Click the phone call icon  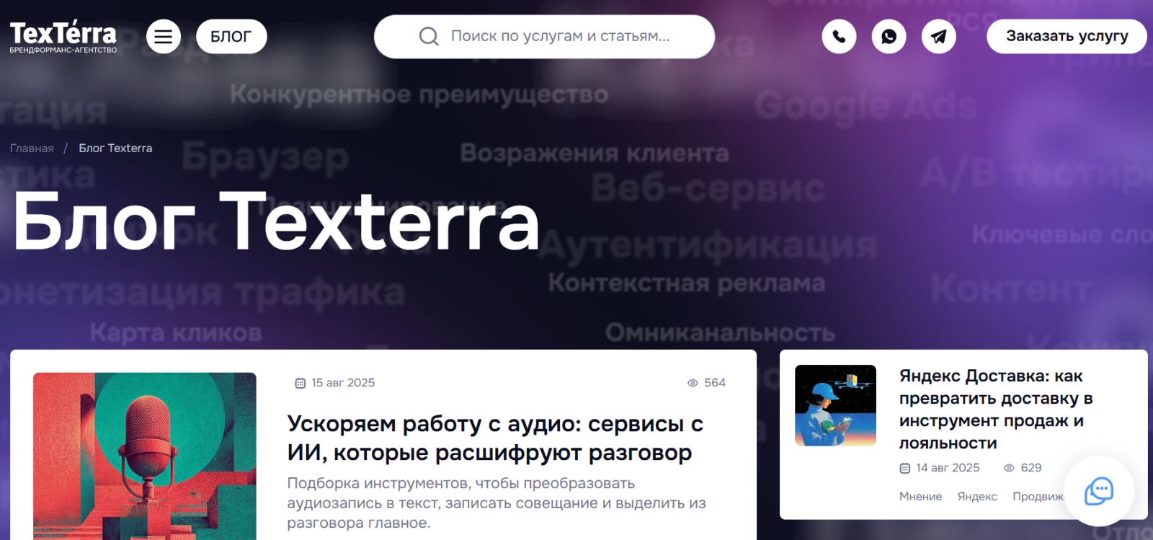[839, 36]
